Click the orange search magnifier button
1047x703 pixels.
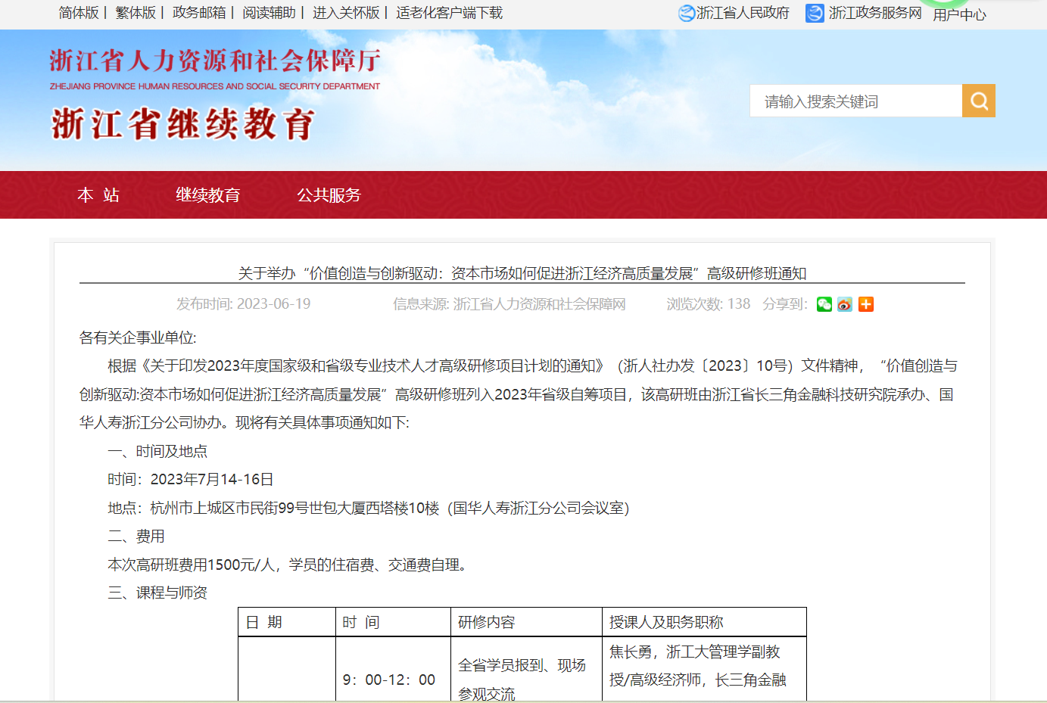coord(979,101)
